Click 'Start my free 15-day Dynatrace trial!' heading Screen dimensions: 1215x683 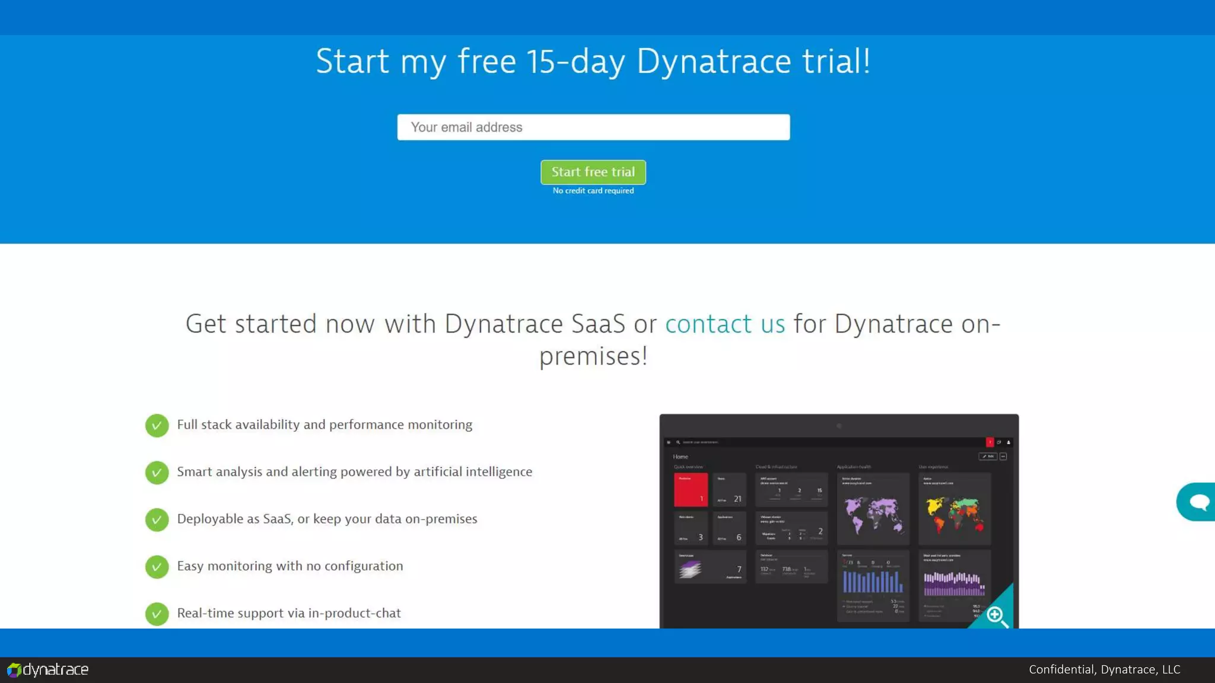point(593,61)
